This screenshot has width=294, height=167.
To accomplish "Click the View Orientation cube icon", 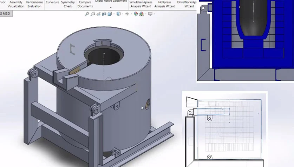I will (110, 14).
